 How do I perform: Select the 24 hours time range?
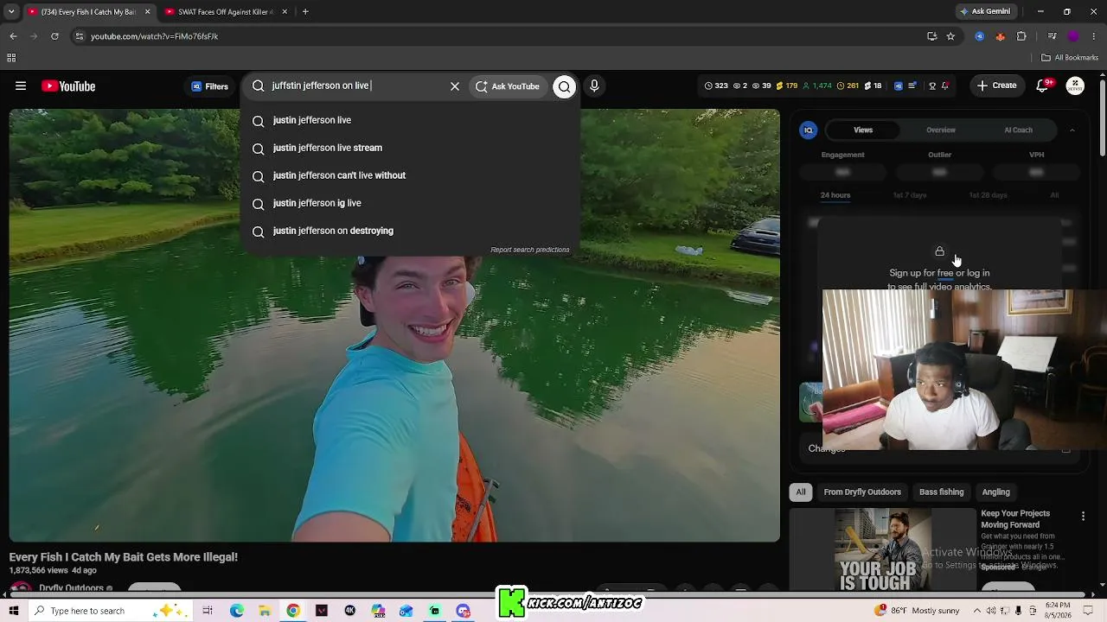(x=835, y=195)
